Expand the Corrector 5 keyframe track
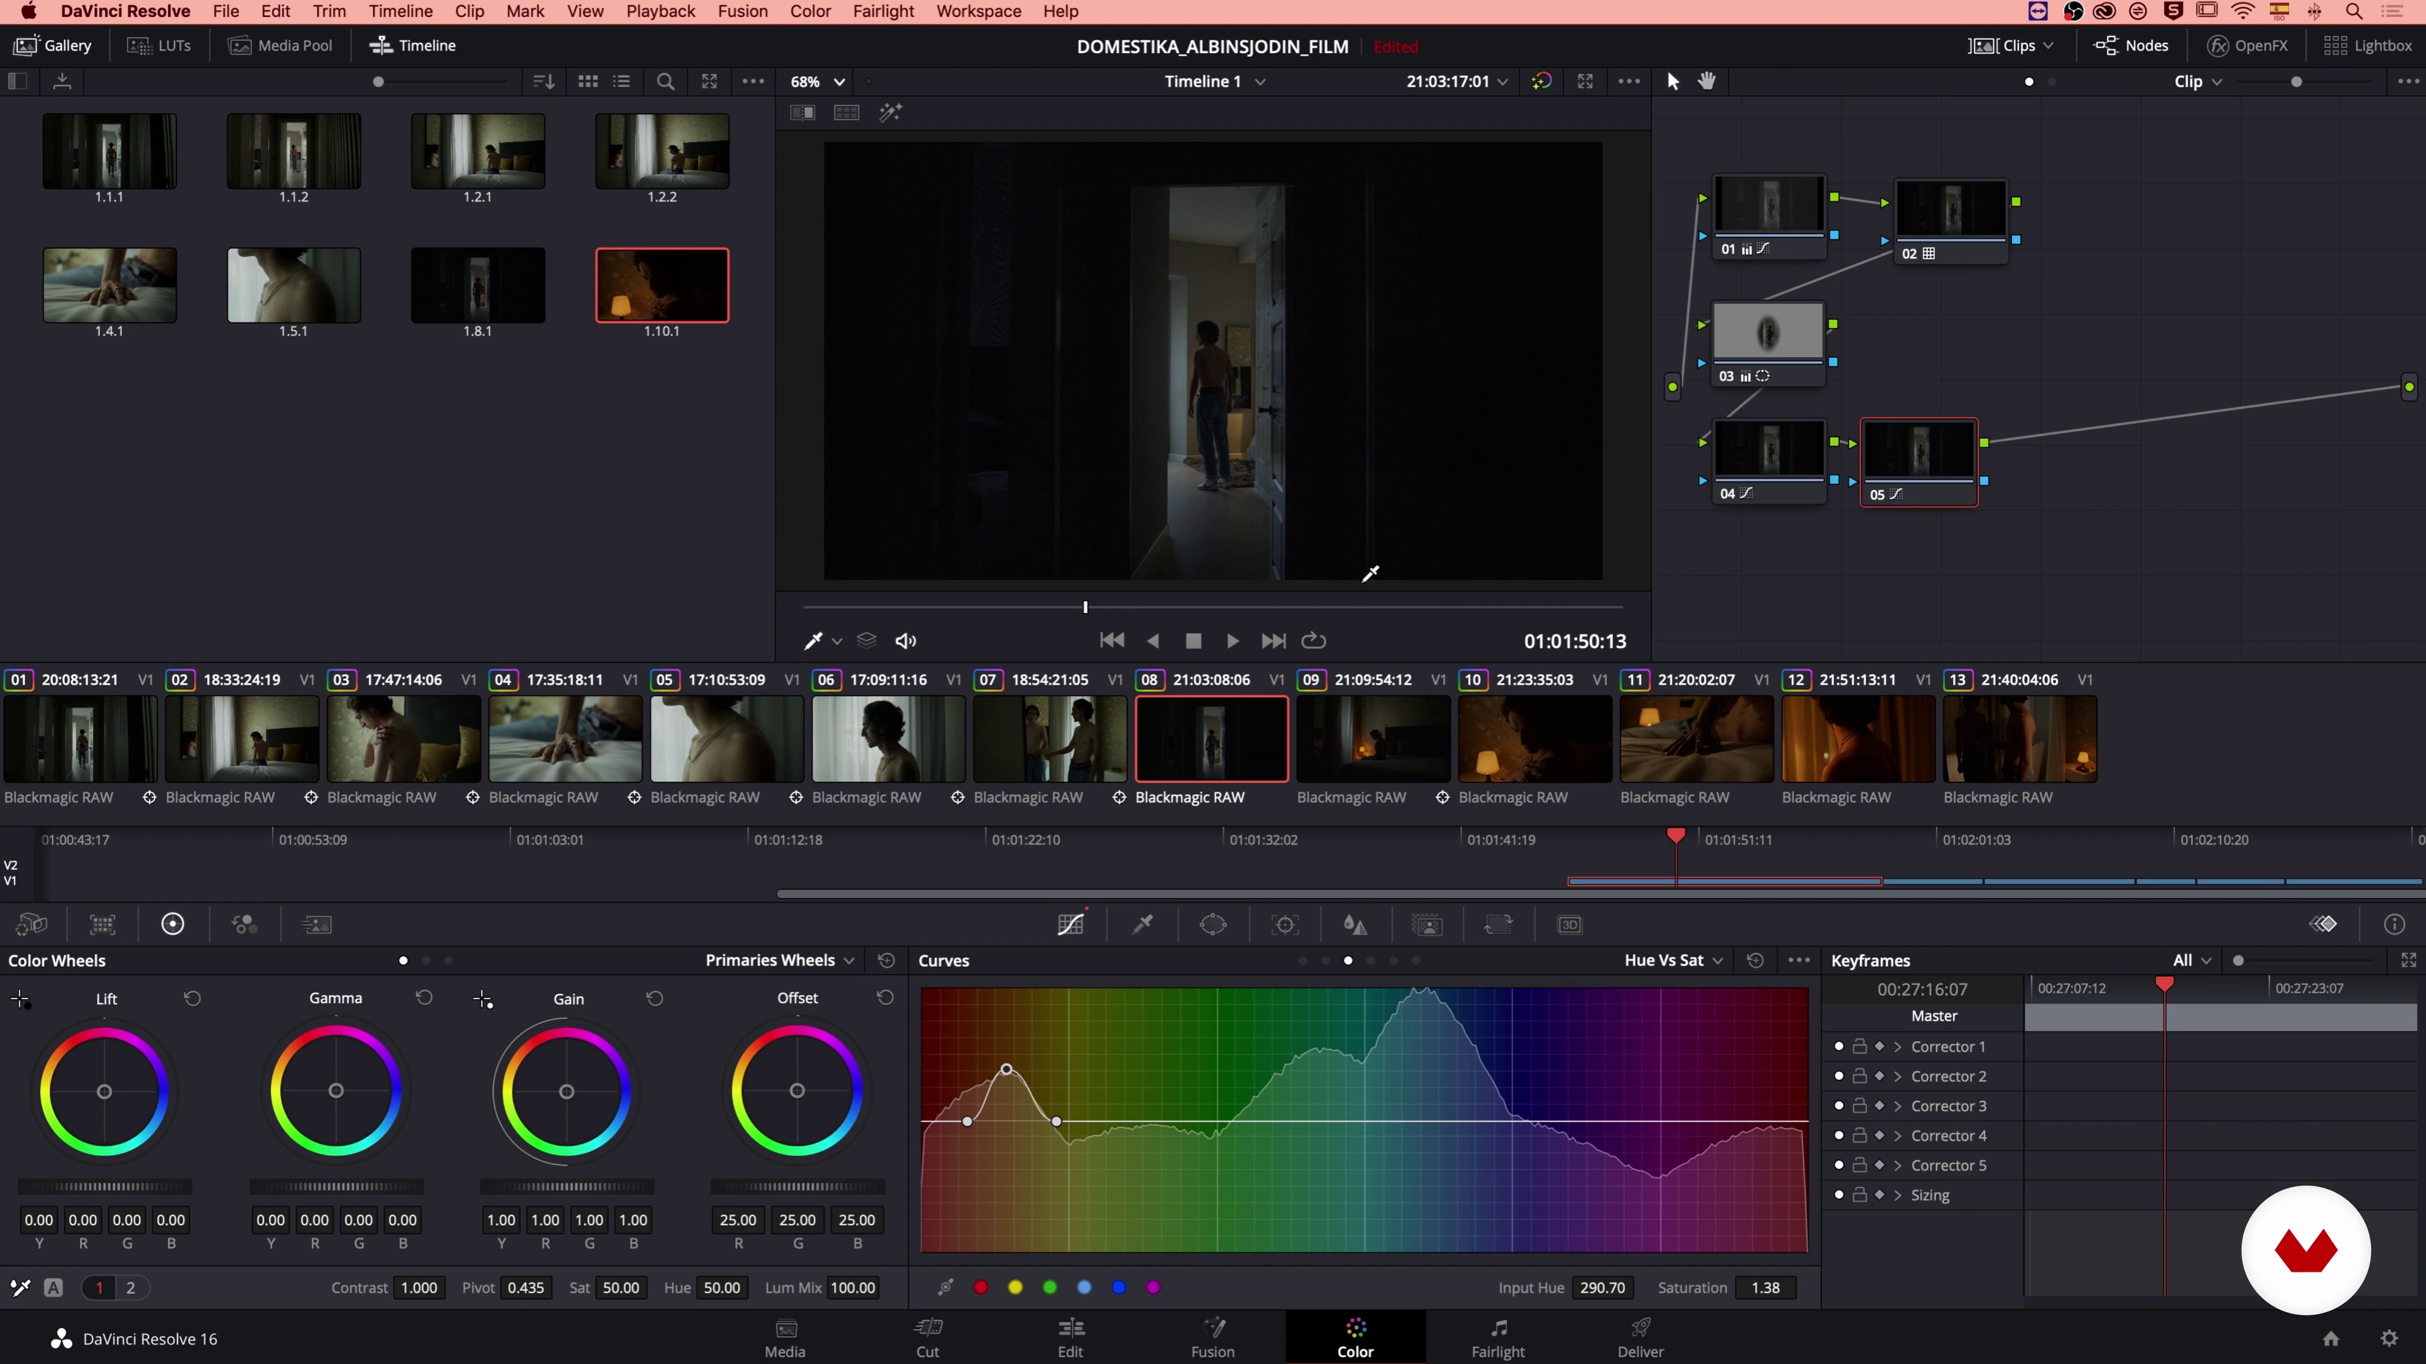This screenshot has height=1364, width=2426. [x=1898, y=1165]
